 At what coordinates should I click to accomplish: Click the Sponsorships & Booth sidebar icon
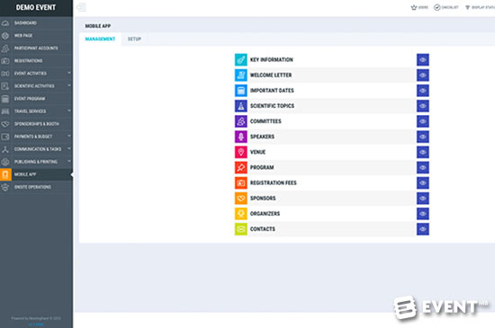click(5, 124)
